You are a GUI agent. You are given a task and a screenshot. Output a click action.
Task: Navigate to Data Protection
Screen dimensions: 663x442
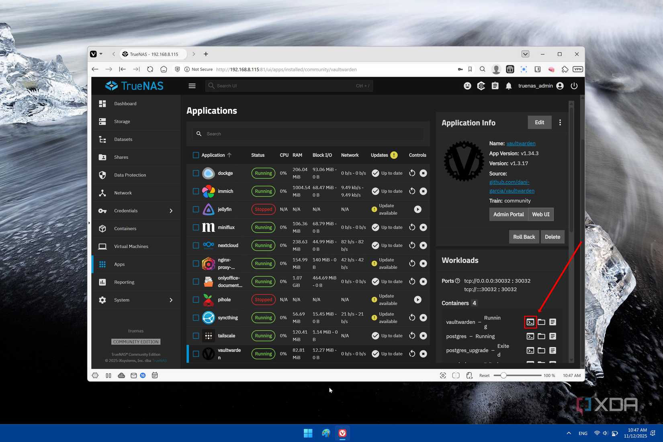137,175
